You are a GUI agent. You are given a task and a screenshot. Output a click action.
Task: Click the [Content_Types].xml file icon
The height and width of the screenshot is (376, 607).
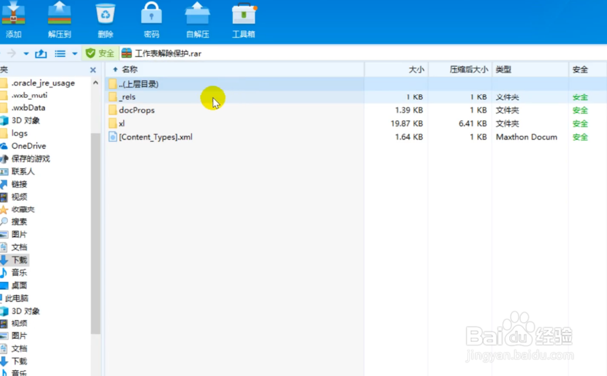[x=113, y=137]
